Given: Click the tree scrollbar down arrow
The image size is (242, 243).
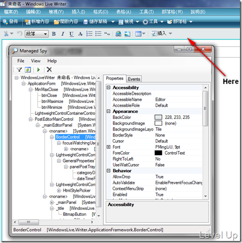Looking at the screenshot, I should [x=99, y=216].
